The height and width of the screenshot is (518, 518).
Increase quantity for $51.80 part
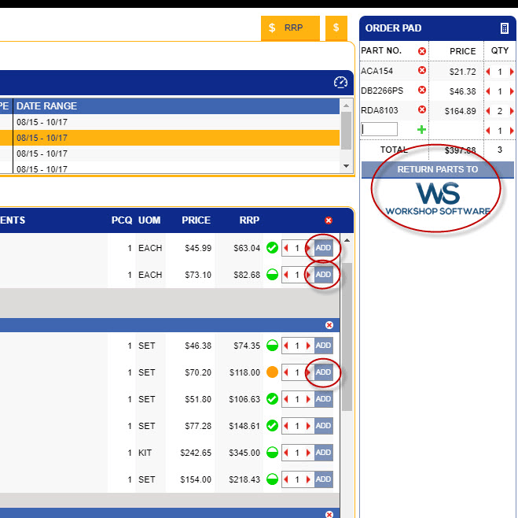click(x=308, y=399)
